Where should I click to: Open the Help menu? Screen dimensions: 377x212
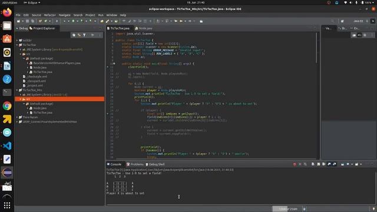click(x=123, y=15)
